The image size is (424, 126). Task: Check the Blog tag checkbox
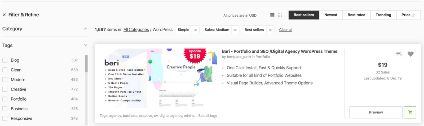coord(5,60)
